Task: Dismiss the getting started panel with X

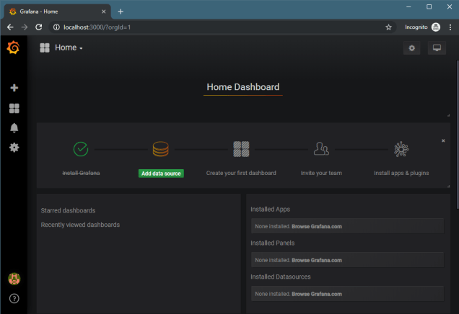Action: (443, 140)
